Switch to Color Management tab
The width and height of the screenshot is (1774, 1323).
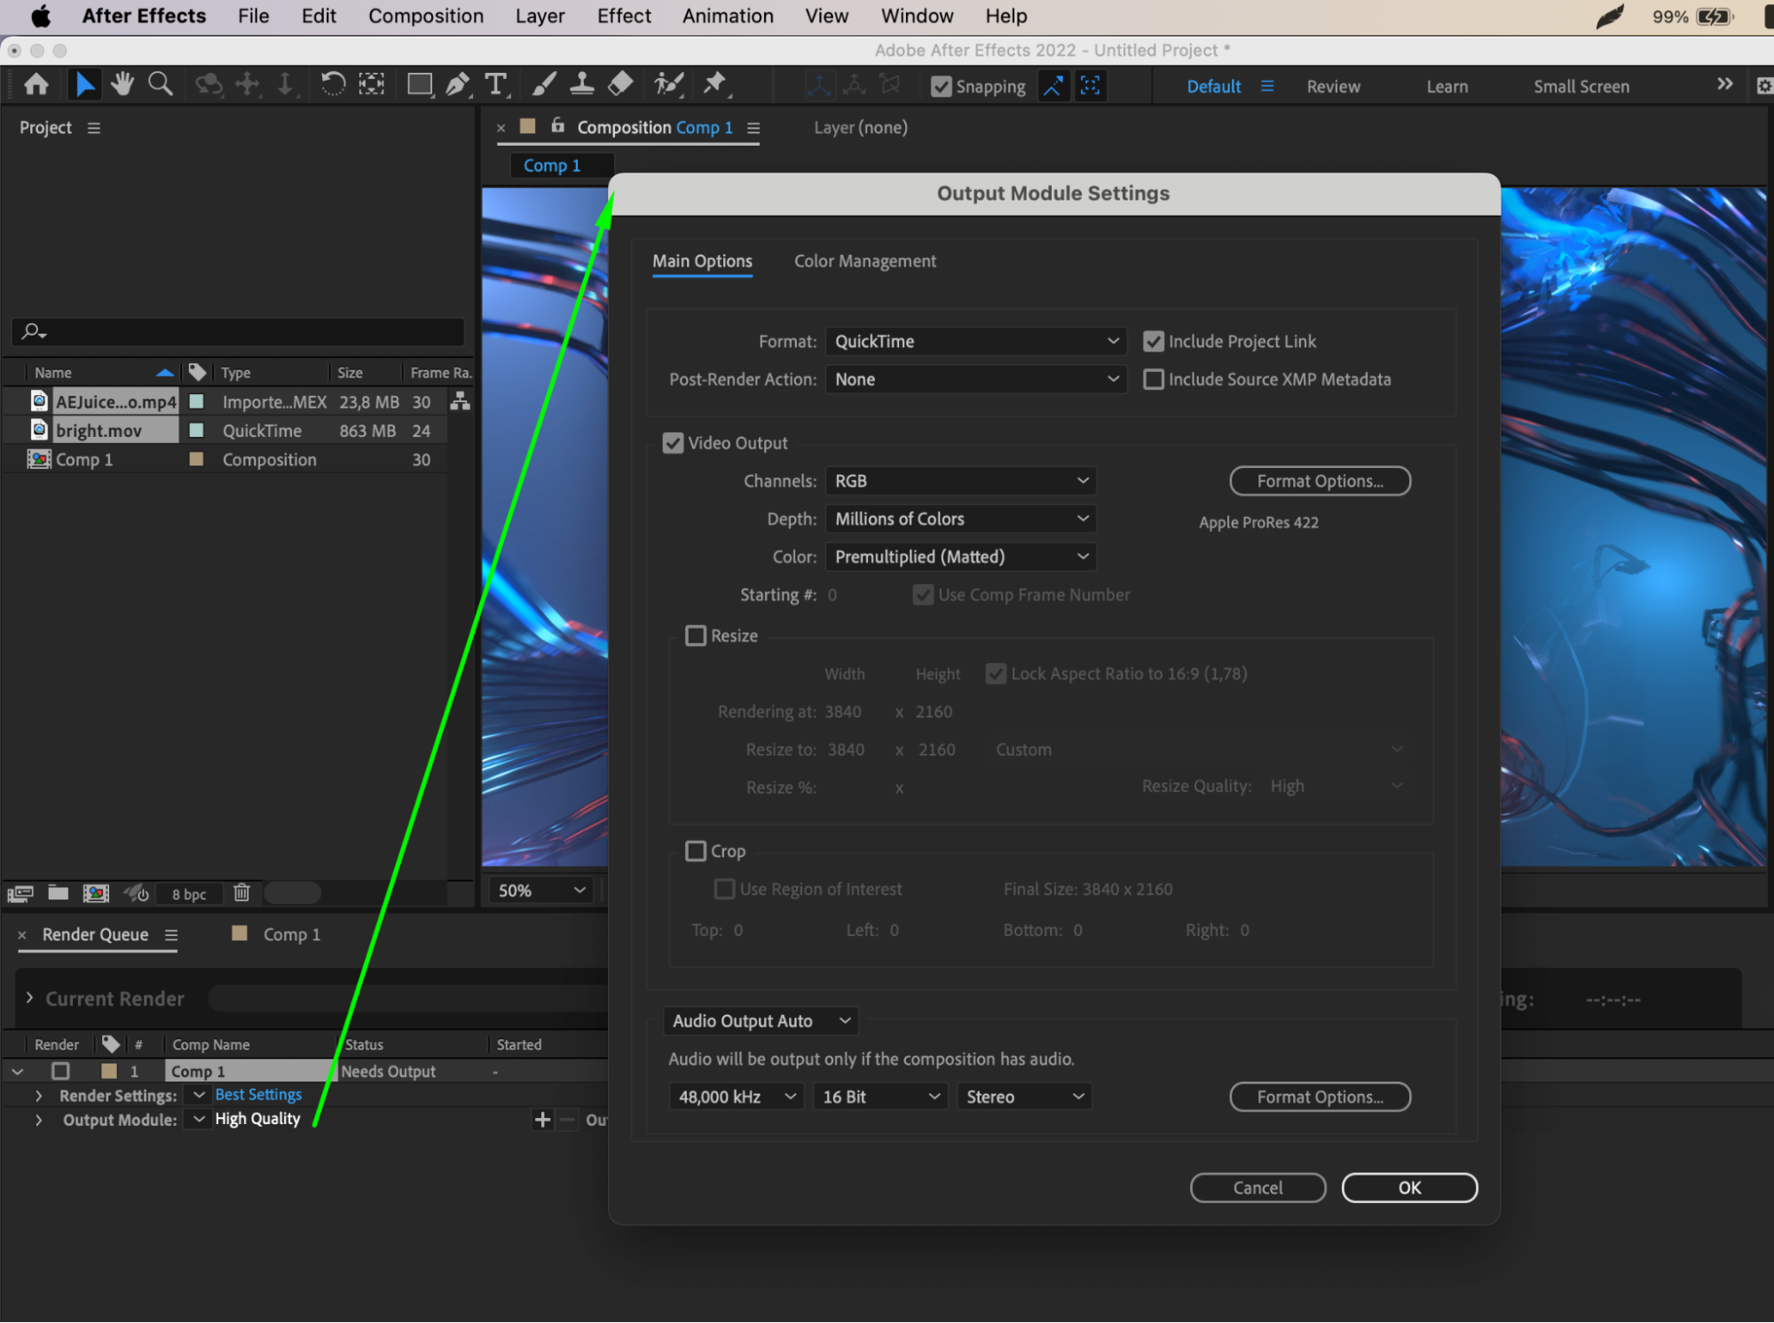(864, 261)
